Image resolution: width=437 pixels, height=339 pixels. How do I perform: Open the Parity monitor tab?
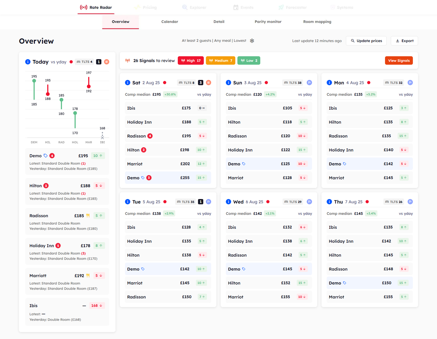pyautogui.click(x=268, y=22)
